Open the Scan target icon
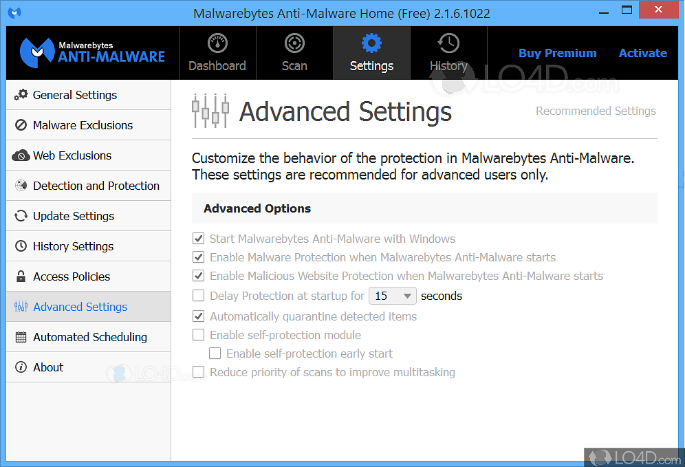 (x=294, y=43)
